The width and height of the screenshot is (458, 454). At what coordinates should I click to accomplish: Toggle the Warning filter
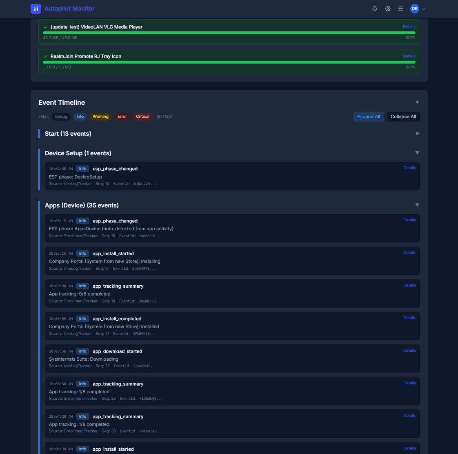100,117
